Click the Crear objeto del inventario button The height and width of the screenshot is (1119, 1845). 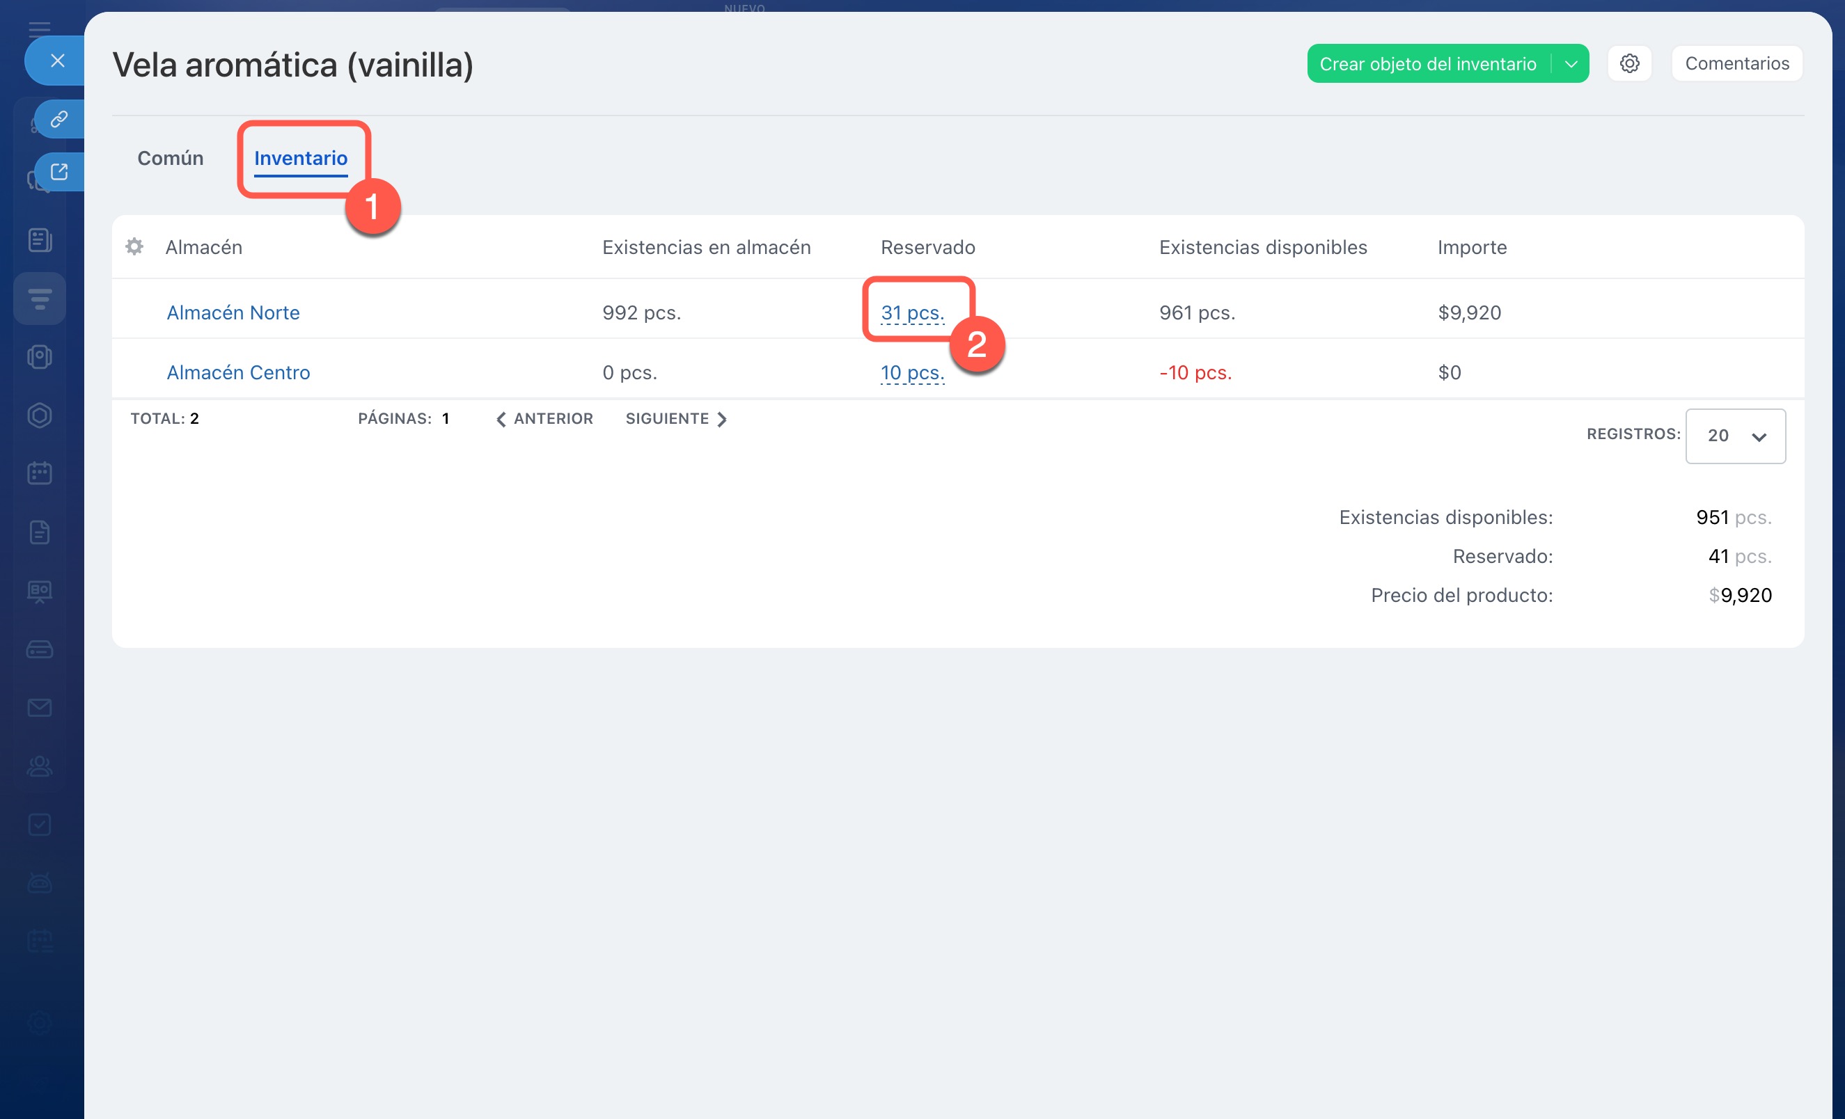1427,63
